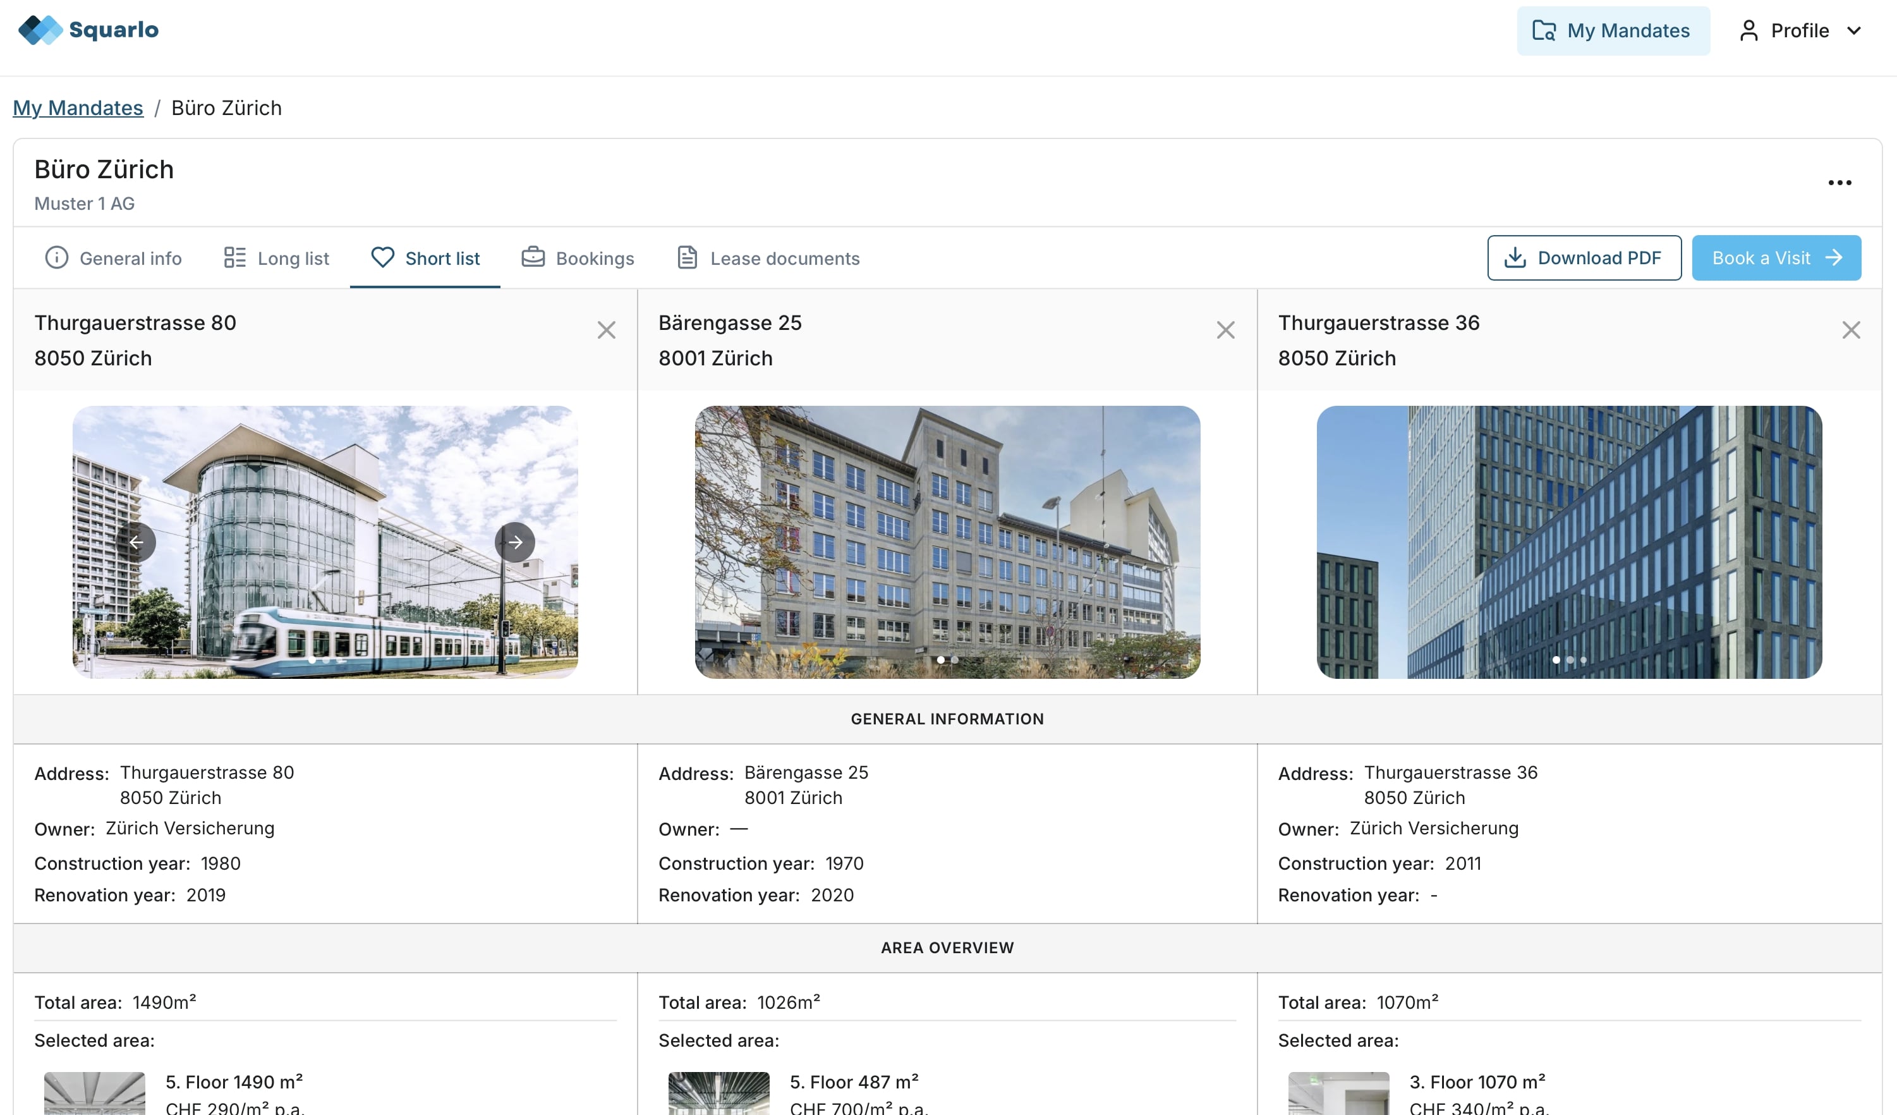
Task: Remove Thurgauerstrasse 36 from short list
Action: [x=1850, y=331]
